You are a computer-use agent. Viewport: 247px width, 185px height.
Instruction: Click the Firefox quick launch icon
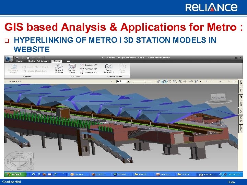point(44,174)
